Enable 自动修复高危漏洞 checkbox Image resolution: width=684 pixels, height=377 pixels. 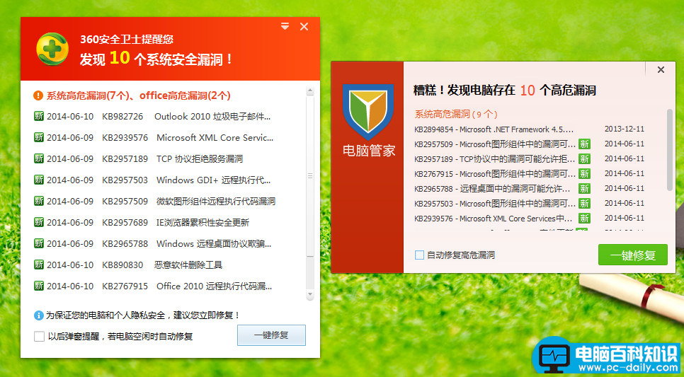pos(419,255)
